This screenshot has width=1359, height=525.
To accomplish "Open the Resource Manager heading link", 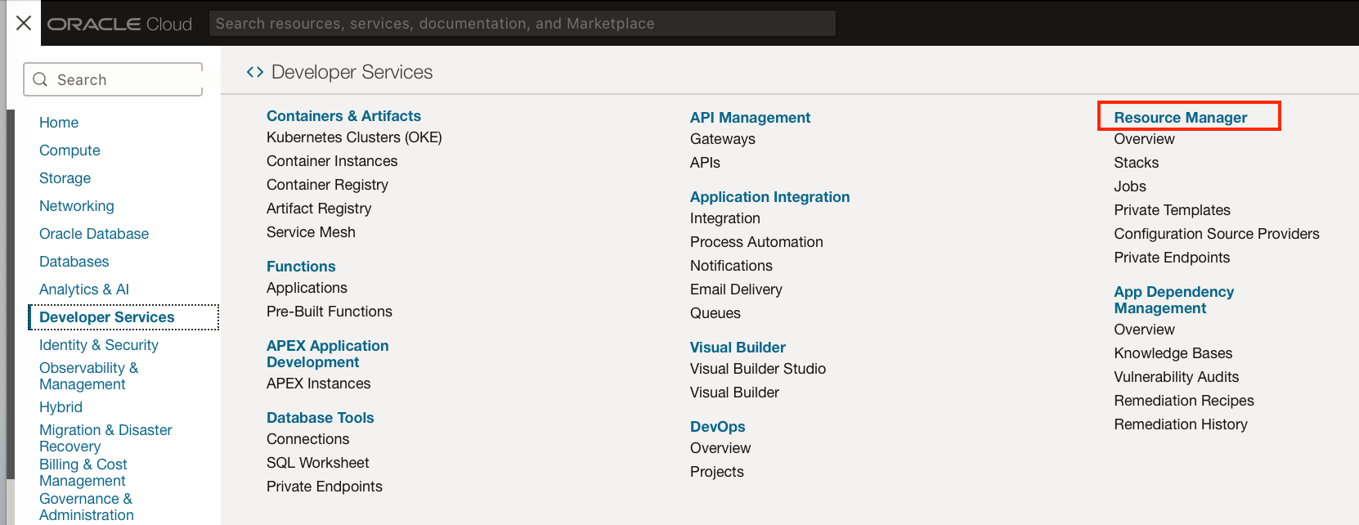I will (1180, 118).
